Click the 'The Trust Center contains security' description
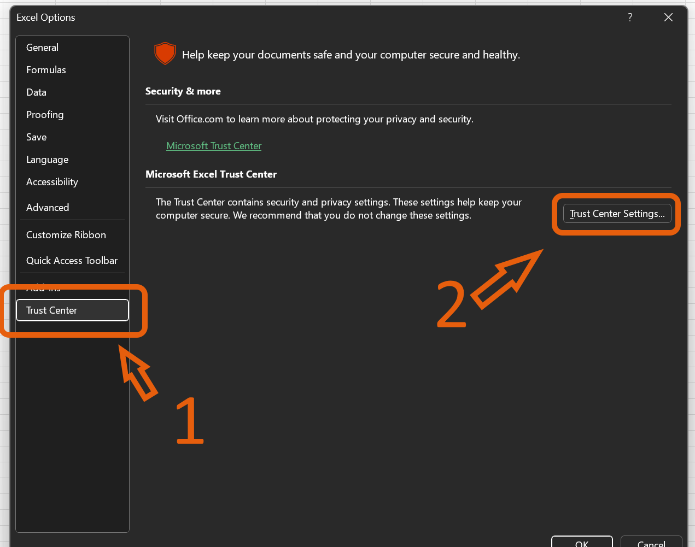The image size is (695, 547). coord(339,209)
